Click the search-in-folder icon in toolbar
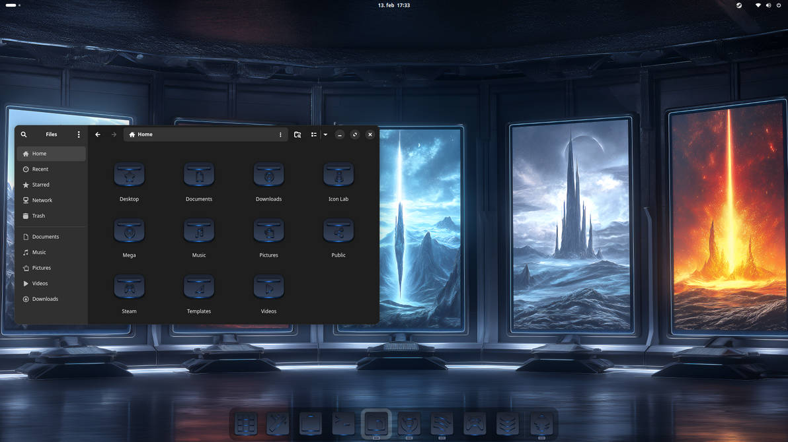Image resolution: width=788 pixels, height=442 pixels. (297, 135)
